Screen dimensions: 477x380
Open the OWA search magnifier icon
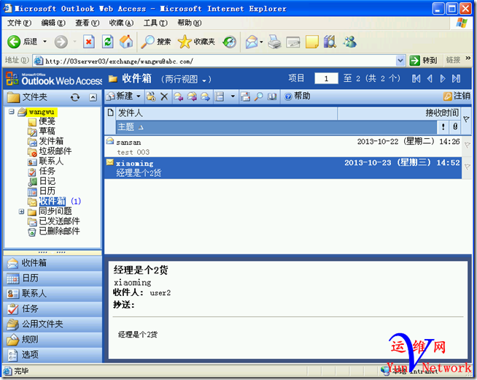tap(259, 96)
